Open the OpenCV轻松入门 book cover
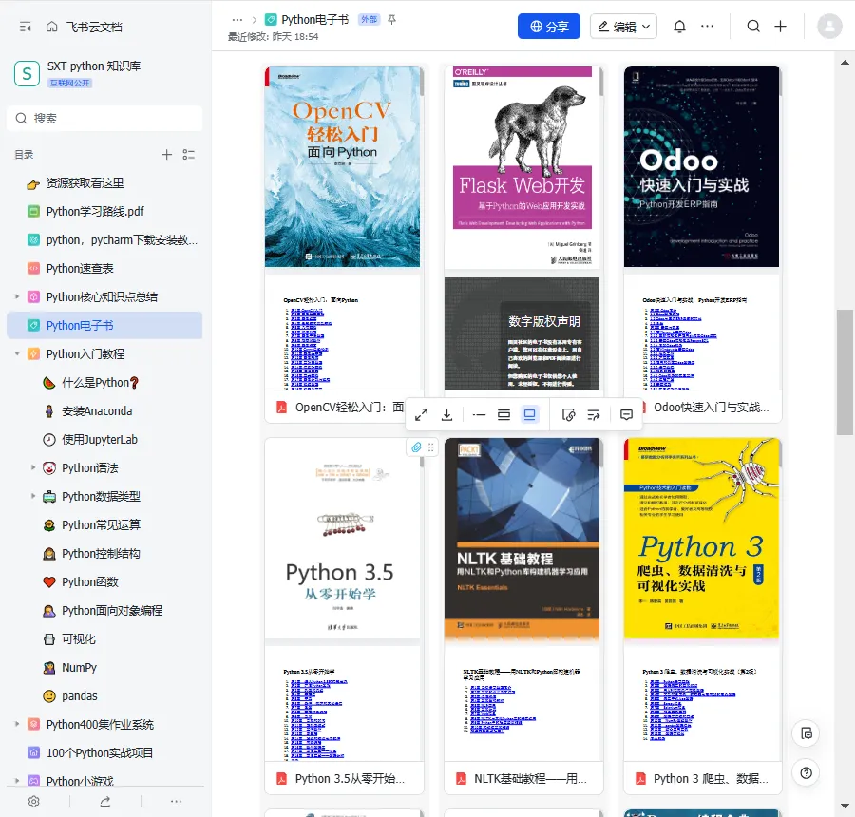Image resolution: width=855 pixels, height=817 pixels. tap(342, 167)
